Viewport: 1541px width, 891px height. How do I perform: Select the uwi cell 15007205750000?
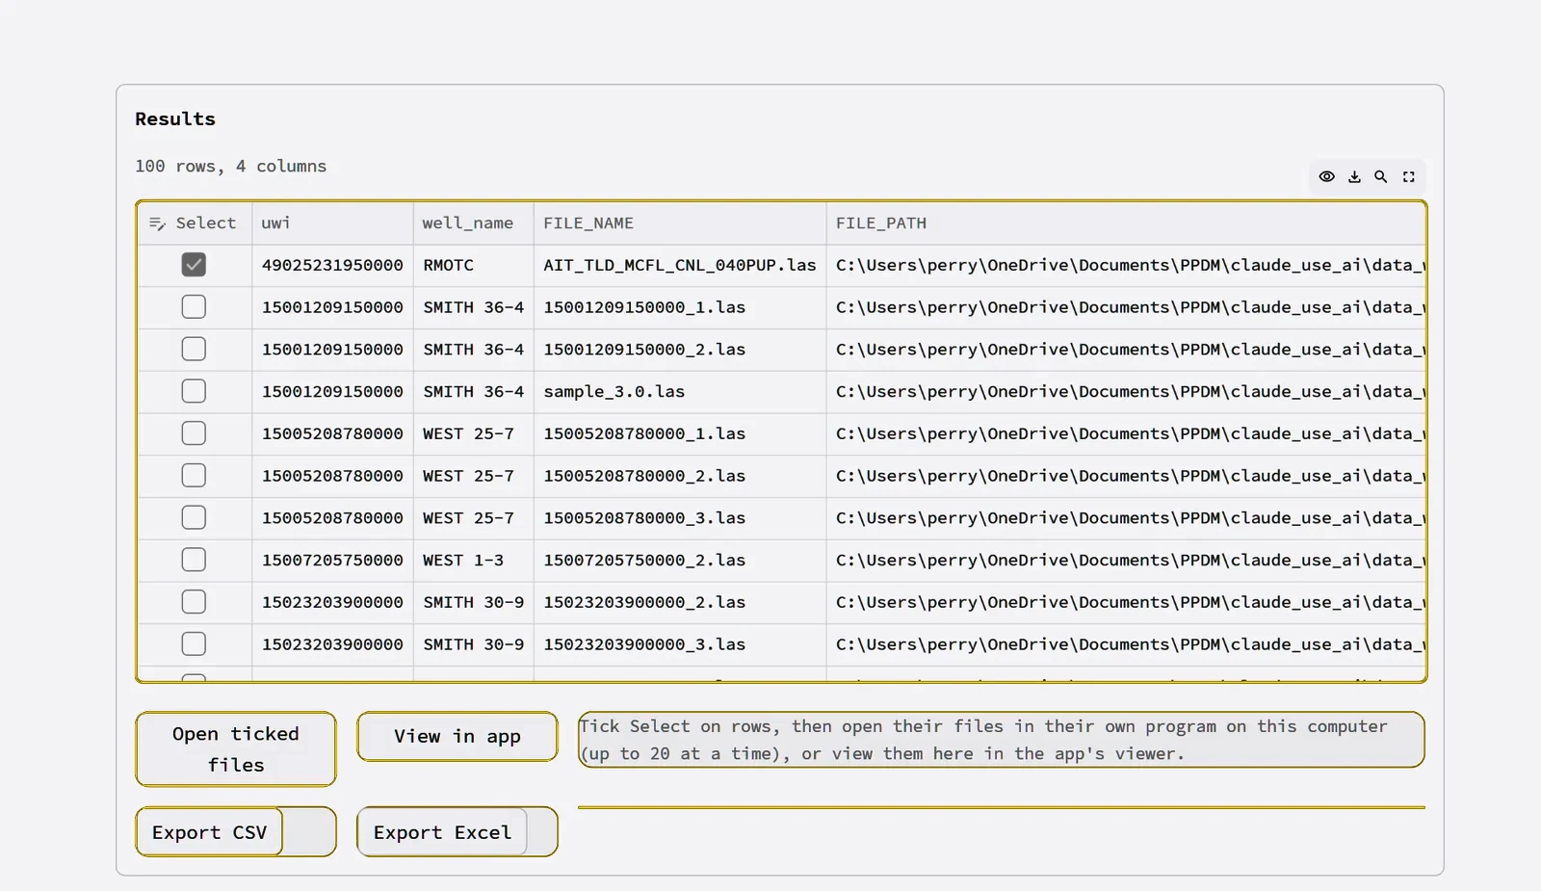(332, 560)
